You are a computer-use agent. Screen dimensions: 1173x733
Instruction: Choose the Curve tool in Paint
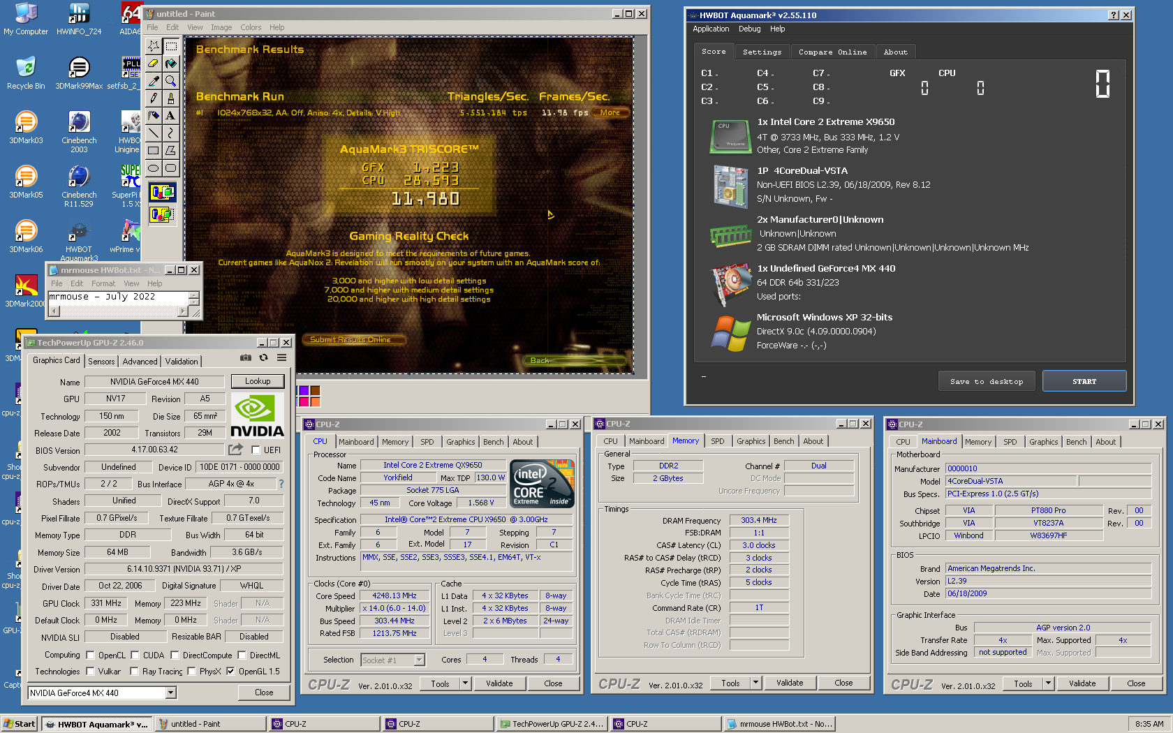(171, 133)
